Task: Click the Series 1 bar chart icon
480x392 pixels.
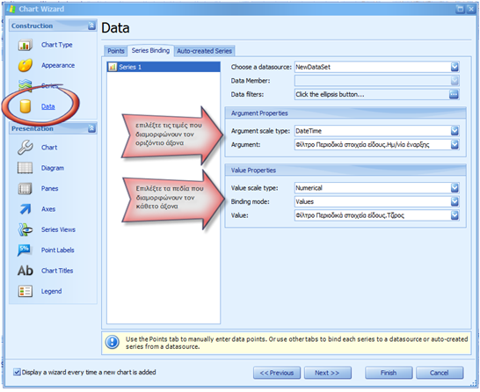Action: tap(113, 67)
